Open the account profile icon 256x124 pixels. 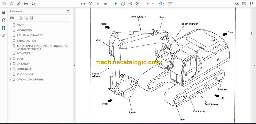(252, 4)
